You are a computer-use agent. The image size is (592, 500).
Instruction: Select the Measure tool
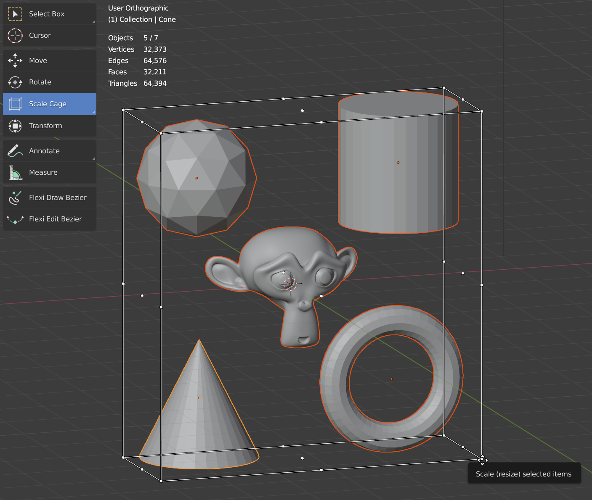pos(43,172)
